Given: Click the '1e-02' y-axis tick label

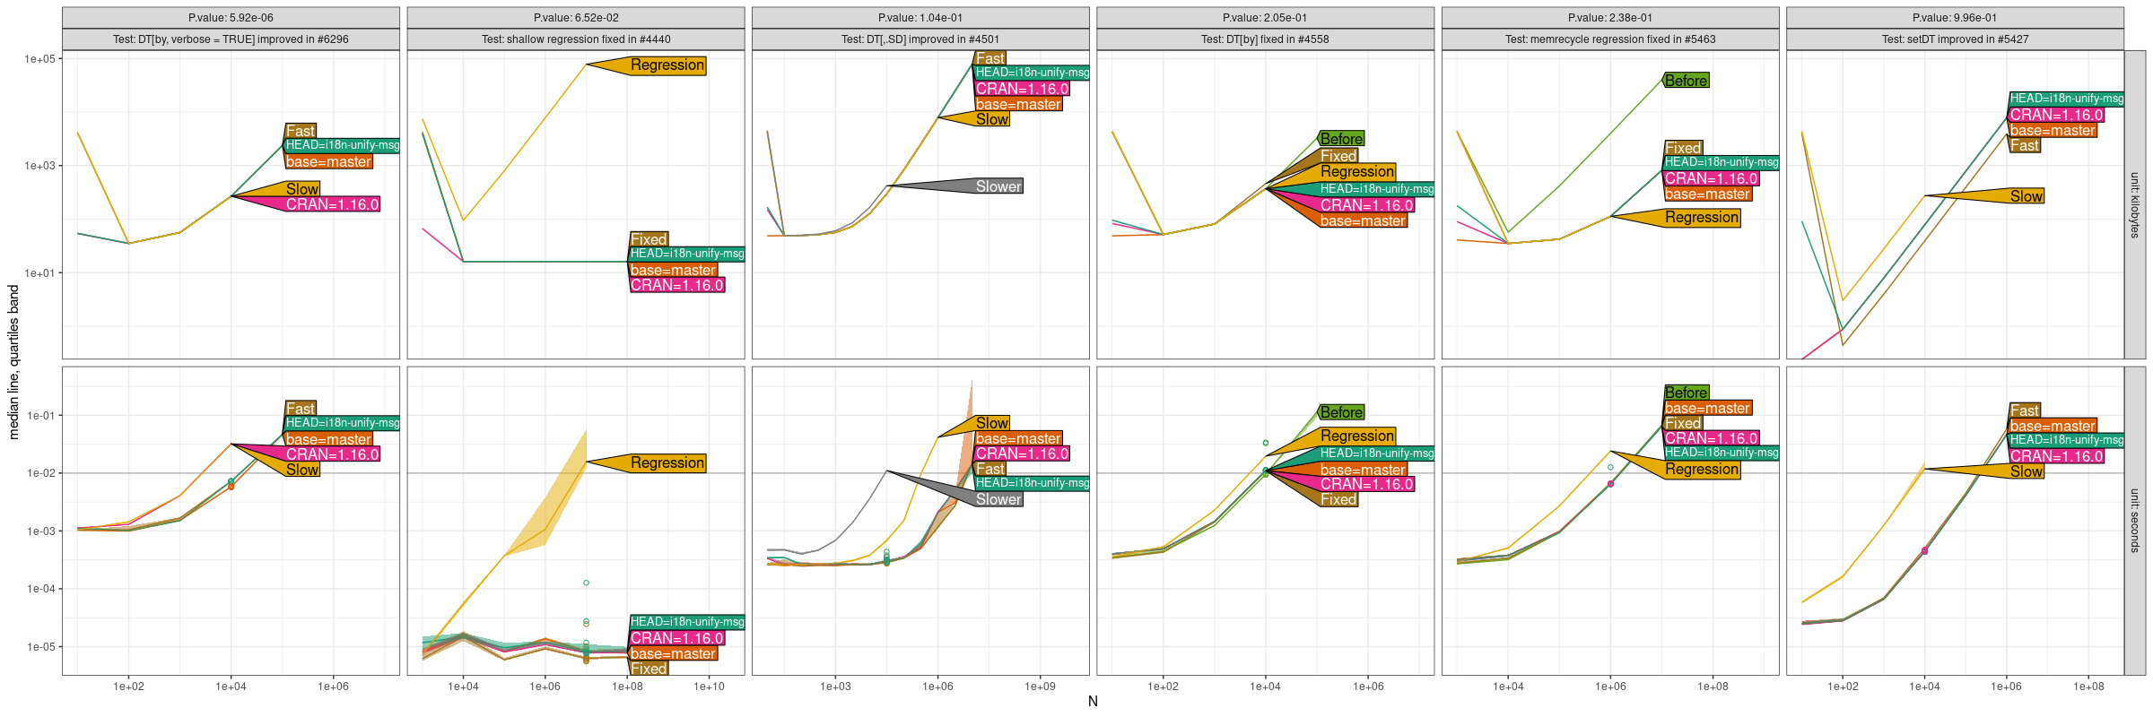Looking at the screenshot, I should pyautogui.click(x=41, y=473).
